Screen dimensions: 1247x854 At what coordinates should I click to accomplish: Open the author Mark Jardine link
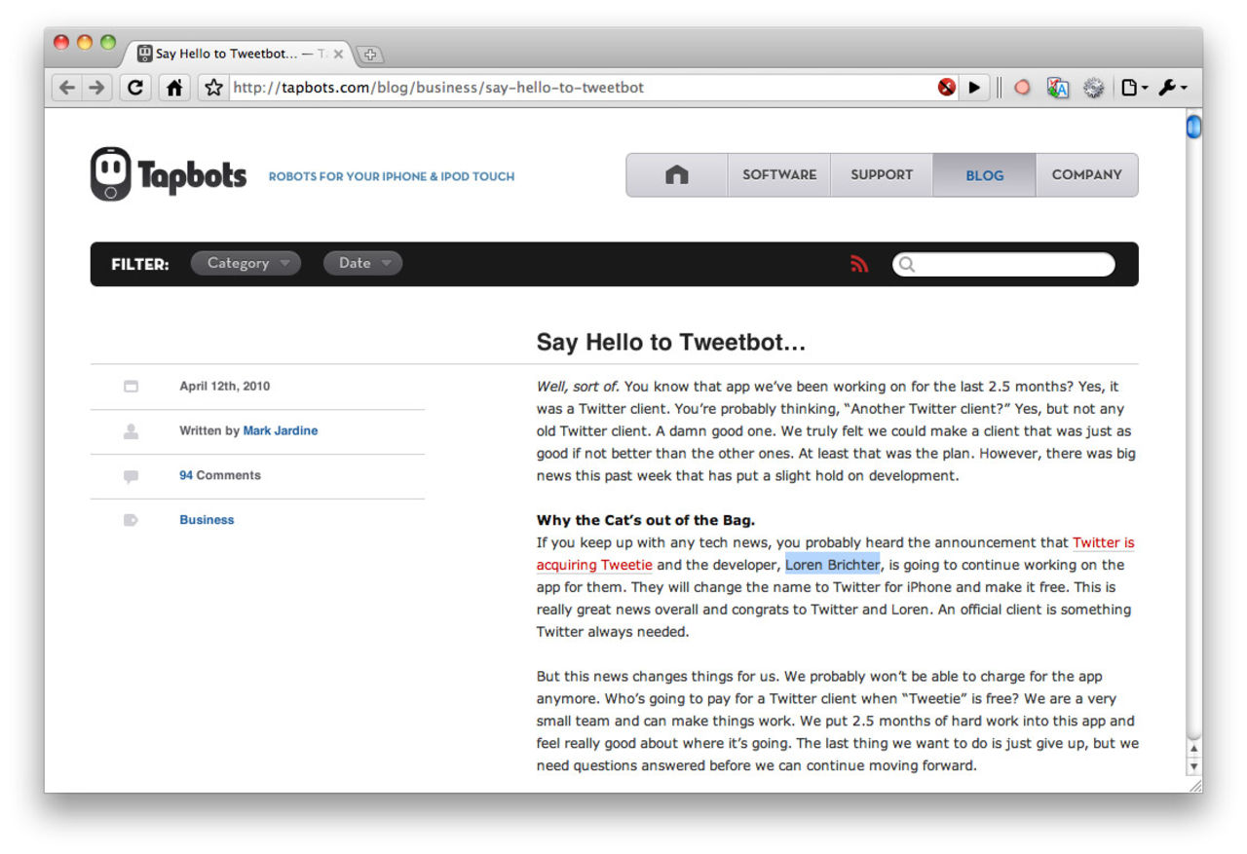[x=280, y=430]
